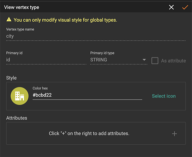Click the Primary id field showing id
The height and width of the screenshot is (157, 192).
46,60
